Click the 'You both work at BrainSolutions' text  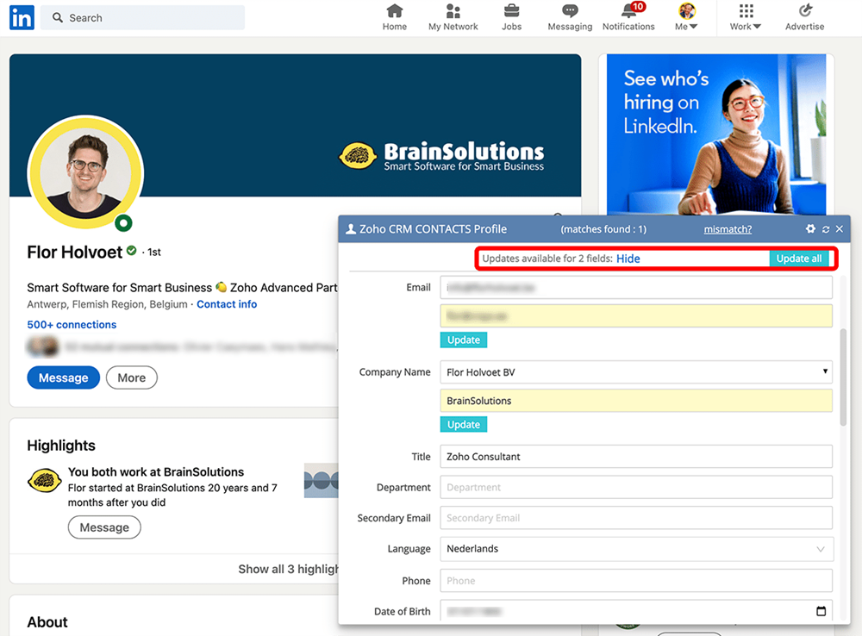155,471
